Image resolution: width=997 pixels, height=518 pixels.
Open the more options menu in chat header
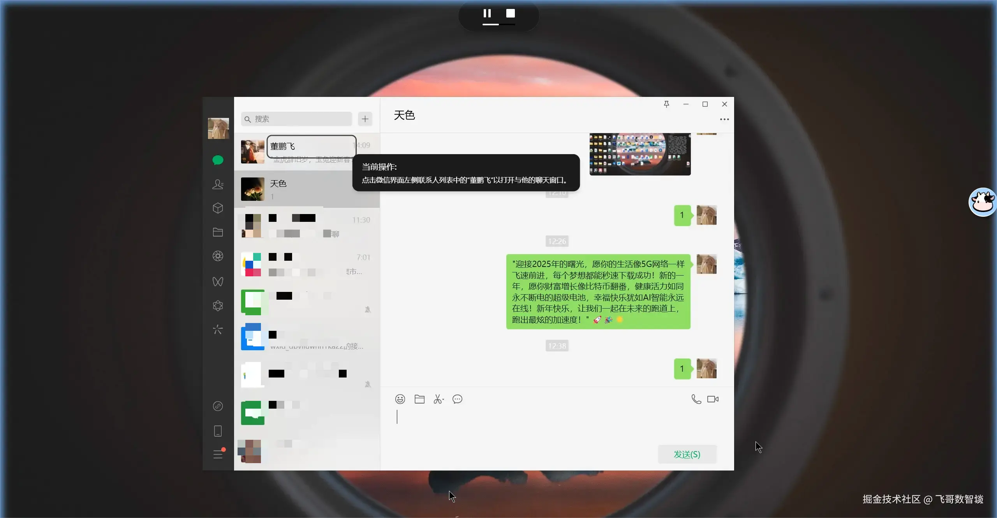click(x=724, y=119)
